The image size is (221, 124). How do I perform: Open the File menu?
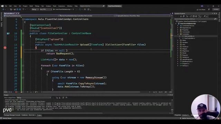pos(6,6)
